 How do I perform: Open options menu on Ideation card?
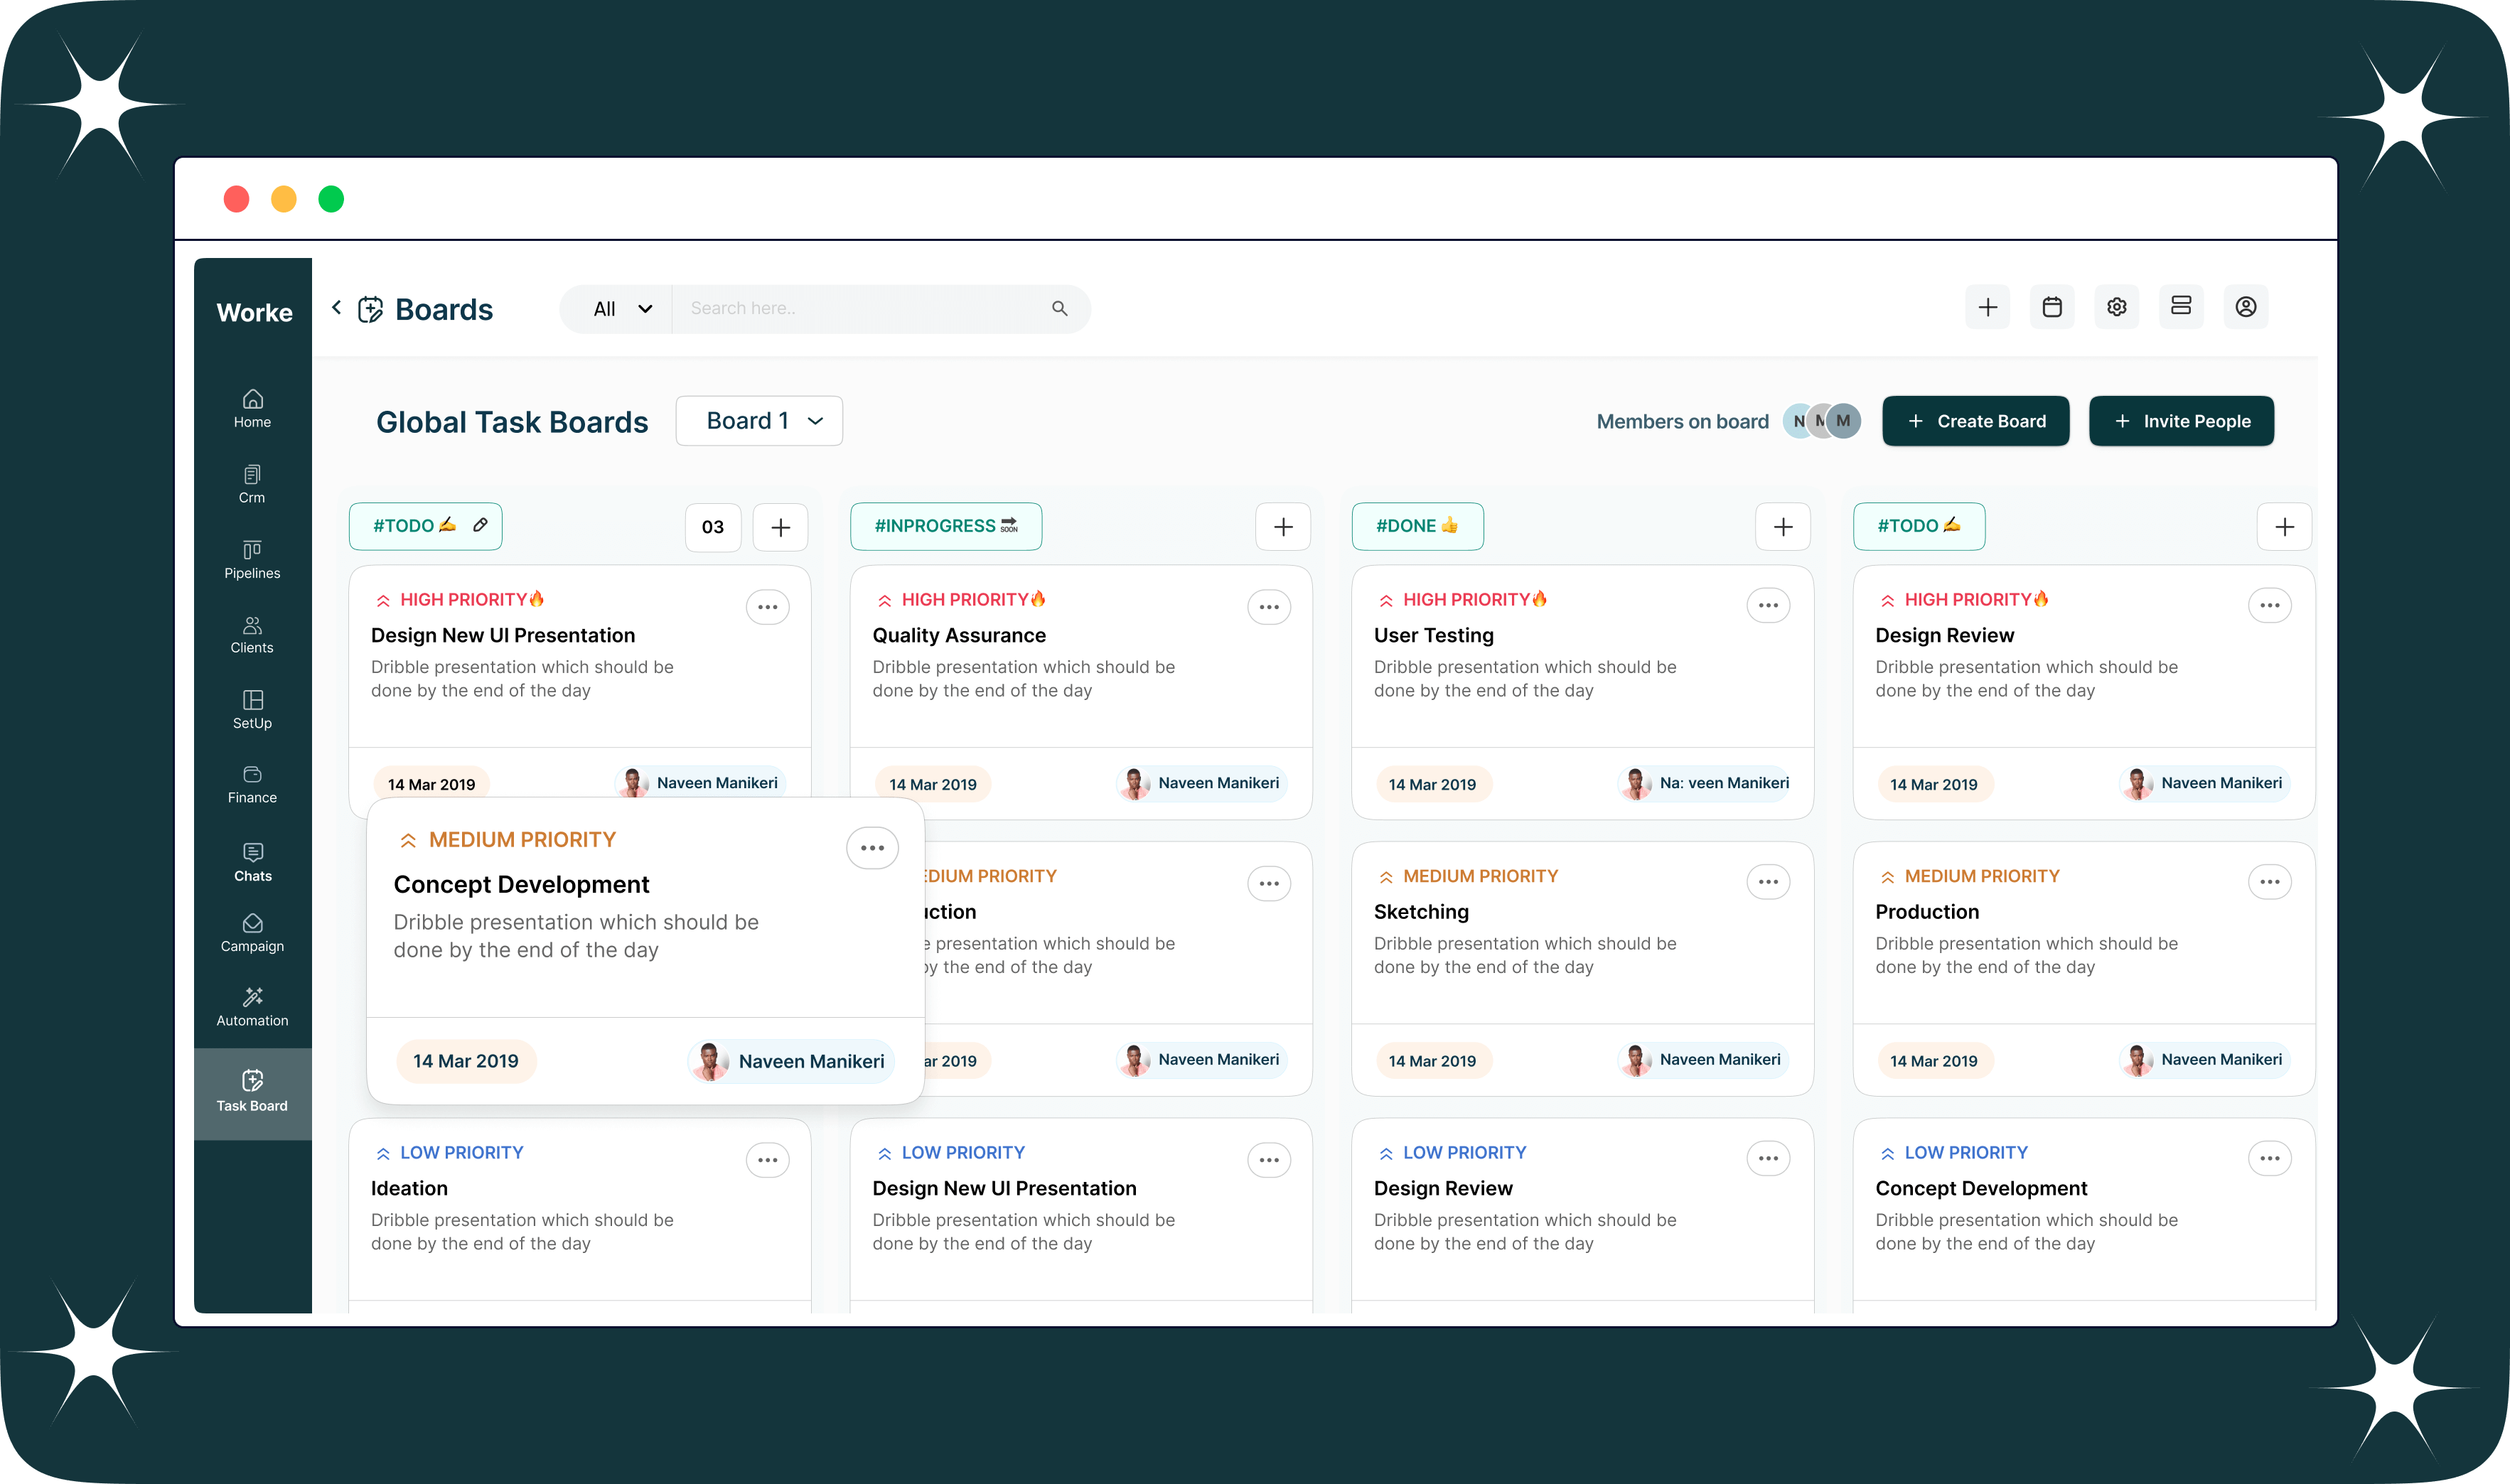pyautogui.click(x=768, y=1160)
